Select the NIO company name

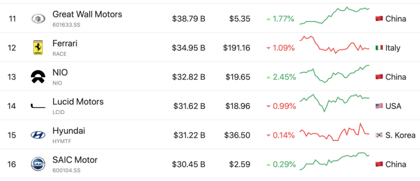(x=60, y=72)
